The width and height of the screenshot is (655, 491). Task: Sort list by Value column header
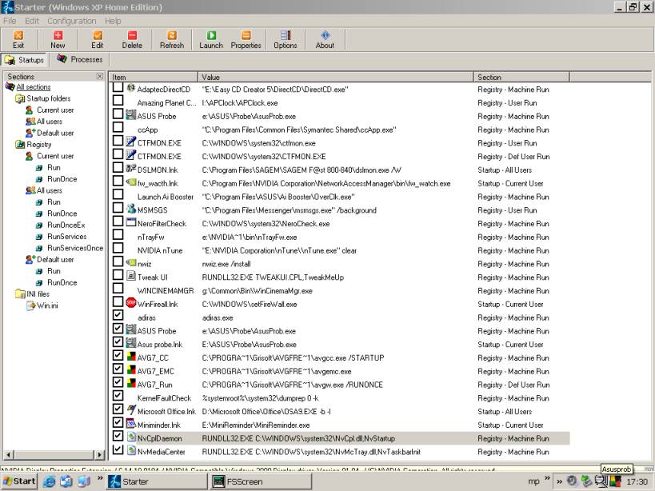[x=336, y=77]
